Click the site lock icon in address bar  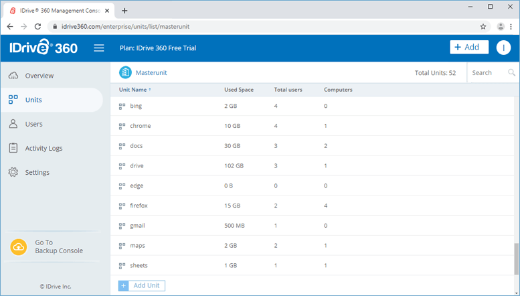(x=55, y=27)
